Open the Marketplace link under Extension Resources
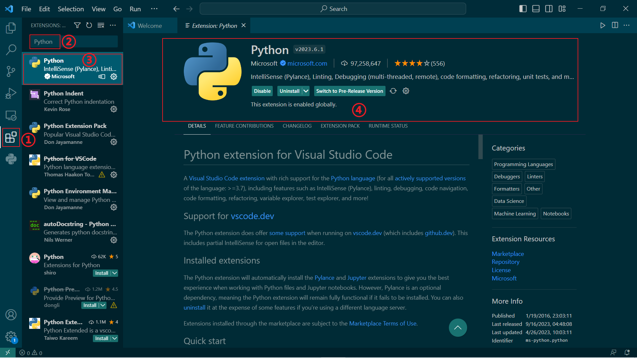The image size is (637, 358). tap(508, 254)
